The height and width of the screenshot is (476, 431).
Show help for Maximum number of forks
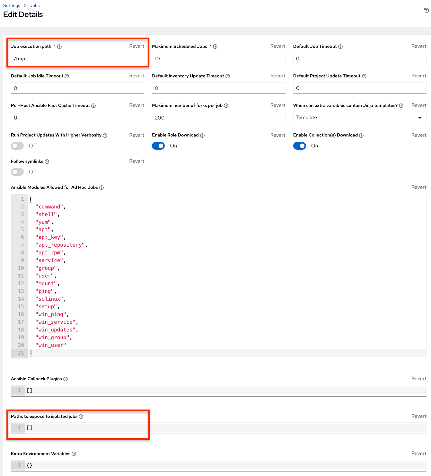[226, 106]
